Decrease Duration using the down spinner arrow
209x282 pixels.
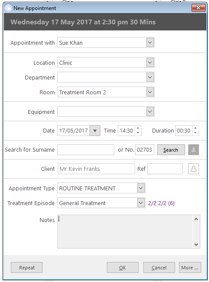click(196, 133)
